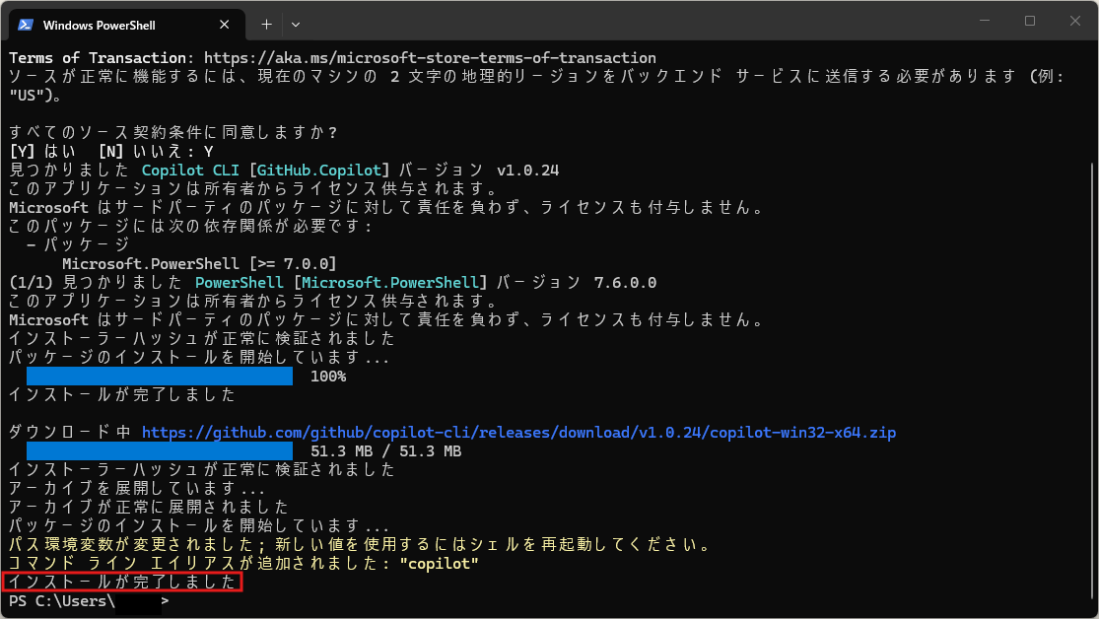
Task: Close the terminal window
Action: (x=1074, y=21)
